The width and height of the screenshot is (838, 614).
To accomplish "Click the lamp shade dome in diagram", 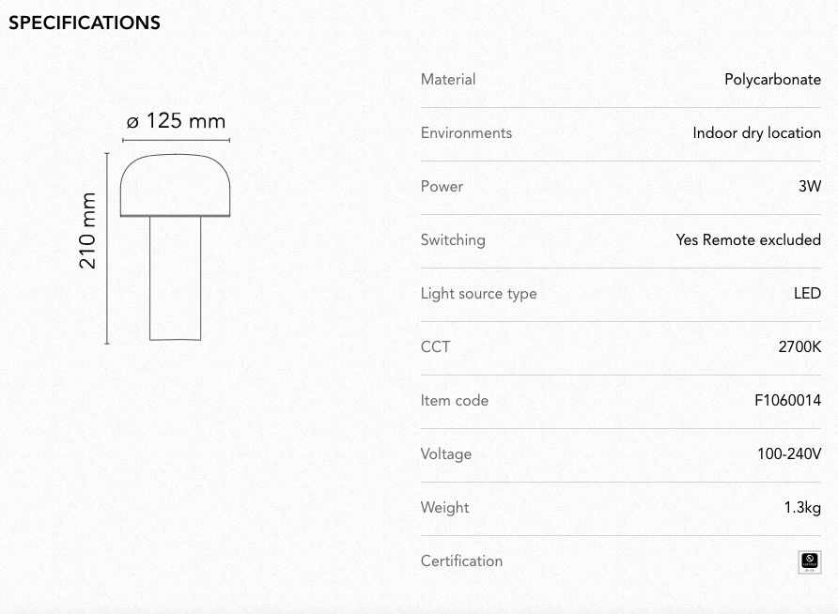I will (176, 185).
